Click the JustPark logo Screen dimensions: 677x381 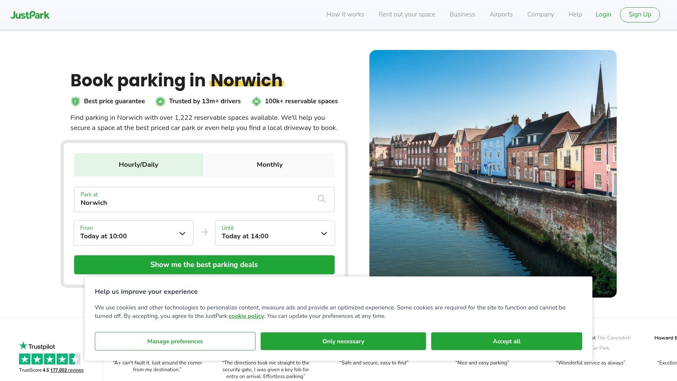coord(30,14)
